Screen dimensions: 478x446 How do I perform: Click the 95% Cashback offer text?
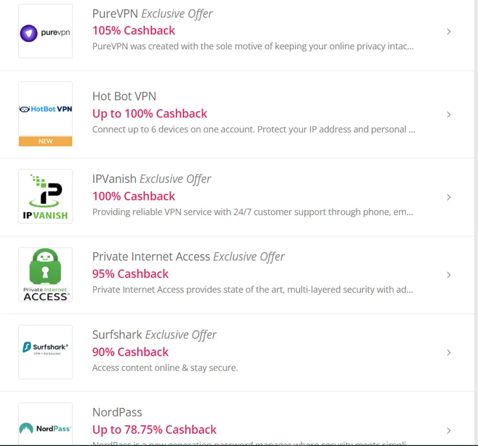130,273
